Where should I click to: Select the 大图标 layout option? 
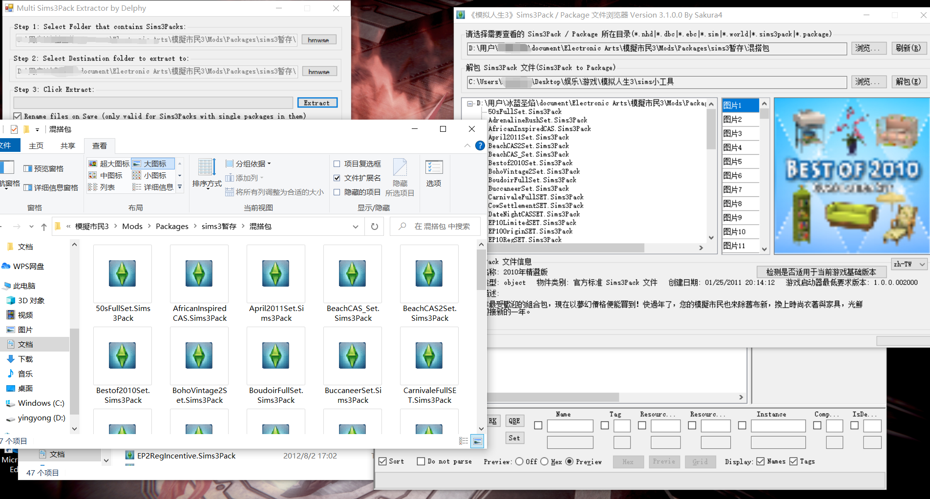[153, 164]
